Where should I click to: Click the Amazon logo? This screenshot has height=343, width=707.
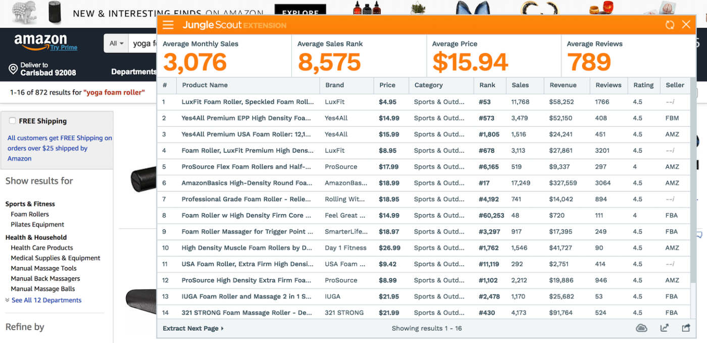pos(41,41)
